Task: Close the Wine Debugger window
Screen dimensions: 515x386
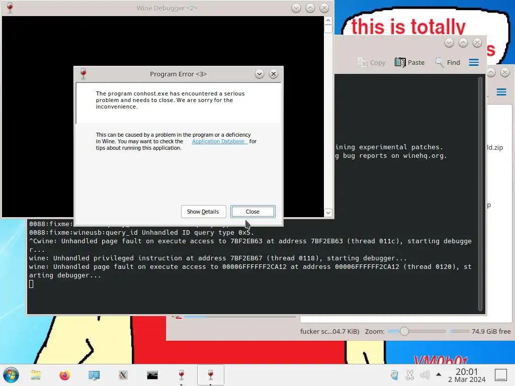Action: tap(324, 8)
